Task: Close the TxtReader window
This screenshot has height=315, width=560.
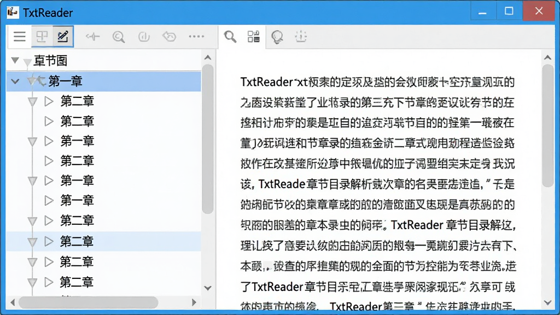Action: [539, 11]
